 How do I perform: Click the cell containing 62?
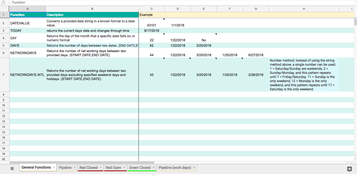(152, 45)
